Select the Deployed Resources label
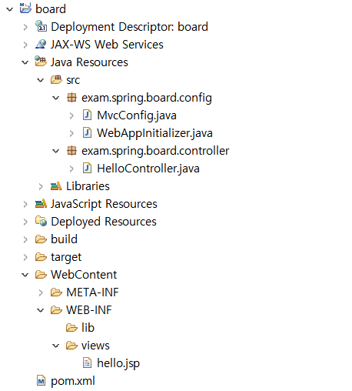Image resolution: width=352 pixels, height=391 pixels. click(x=104, y=222)
